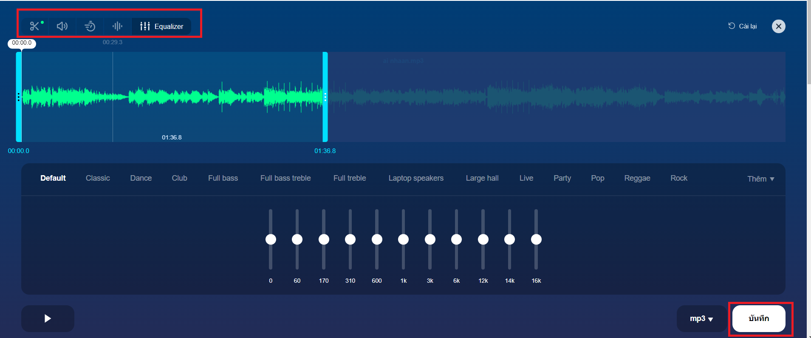This screenshot has width=811, height=338.
Task: Select the Default equalizer preset
Action: point(53,178)
